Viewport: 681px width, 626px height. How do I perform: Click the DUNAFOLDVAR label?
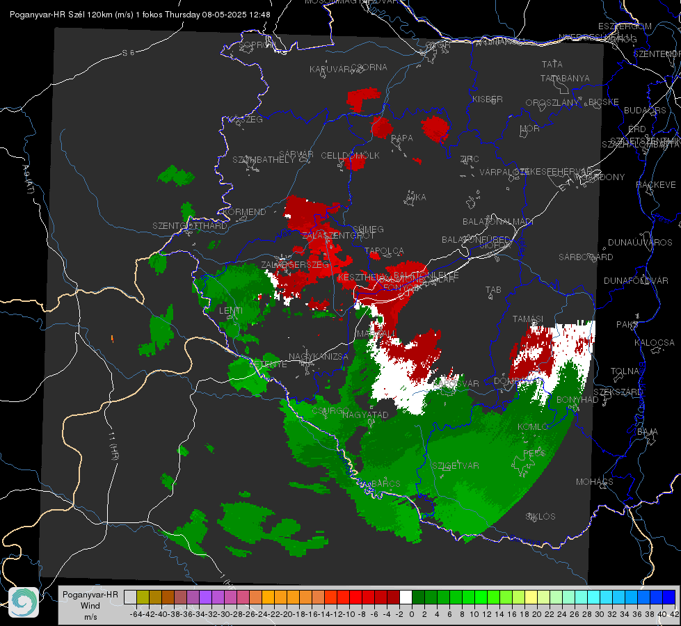click(636, 280)
